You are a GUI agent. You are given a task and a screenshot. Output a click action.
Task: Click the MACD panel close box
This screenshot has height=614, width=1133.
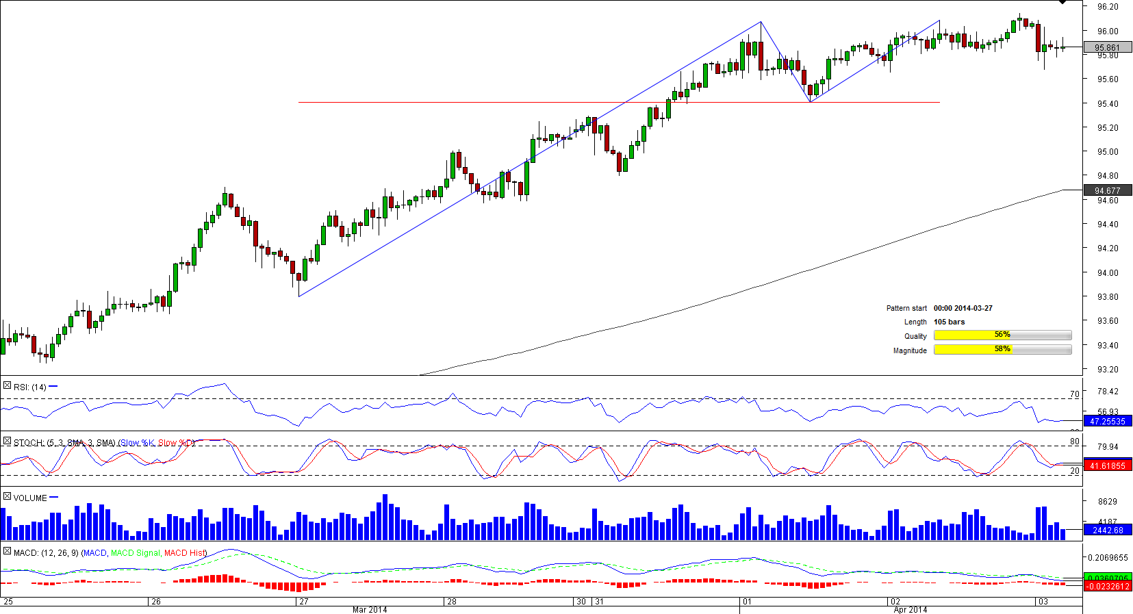7,552
